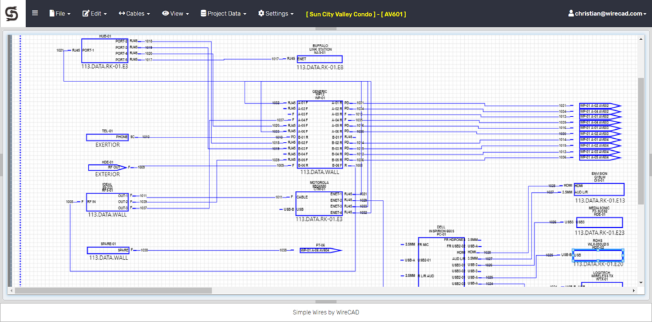Screen dimensions: 652x322
Task: Open the Cables menu
Action: pos(134,13)
